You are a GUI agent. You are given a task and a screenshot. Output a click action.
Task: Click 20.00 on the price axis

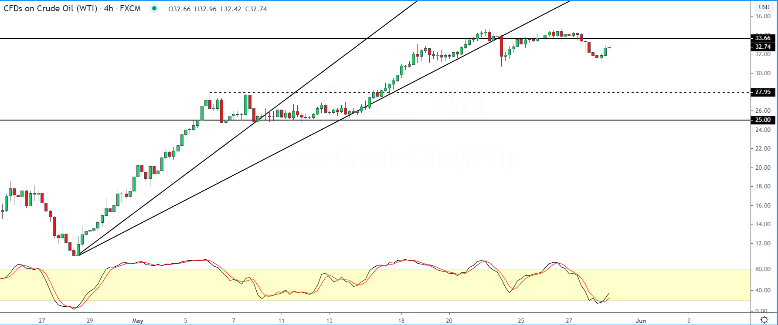click(x=763, y=168)
